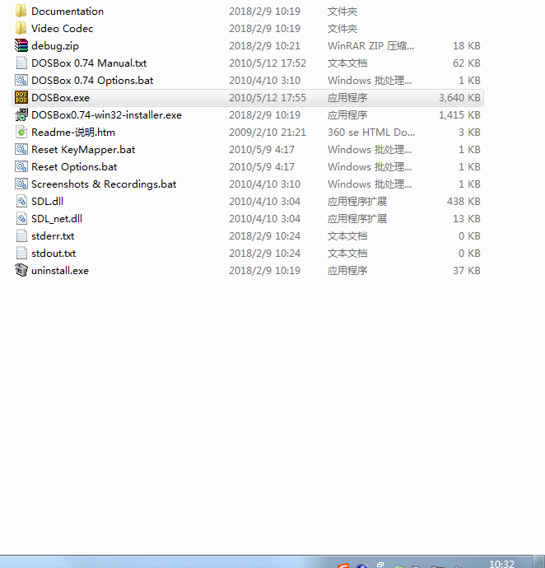The height and width of the screenshot is (568, 545).
Task: Click the size '3,640 KB' of DOSBox.exe
Action: pyautogui.click(x=459, y=98)
